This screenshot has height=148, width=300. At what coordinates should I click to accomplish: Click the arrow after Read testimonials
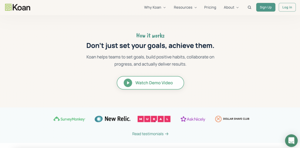tap(167, 134)
